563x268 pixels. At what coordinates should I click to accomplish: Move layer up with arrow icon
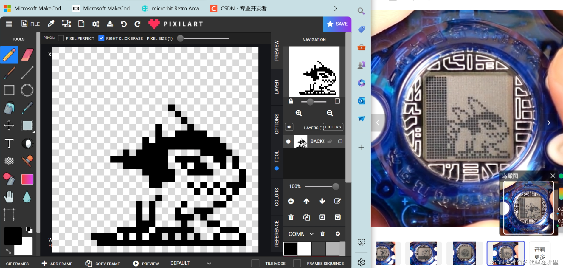pyautogui.click(x=306, y=201)
